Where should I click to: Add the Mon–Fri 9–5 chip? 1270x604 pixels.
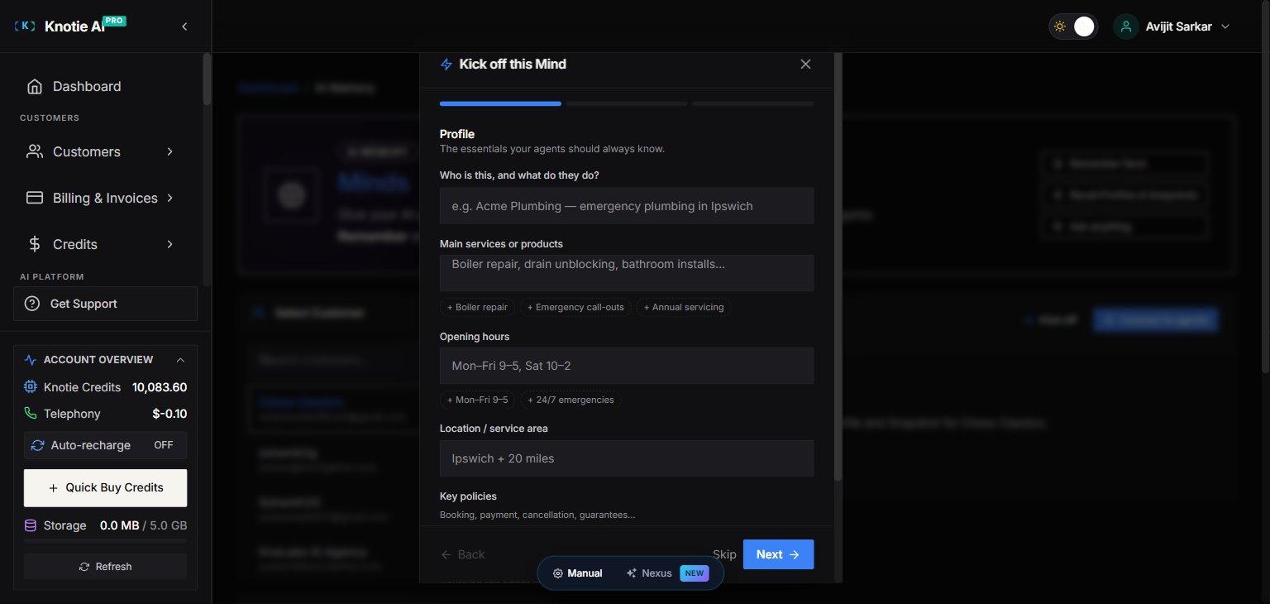click(478, 400)
